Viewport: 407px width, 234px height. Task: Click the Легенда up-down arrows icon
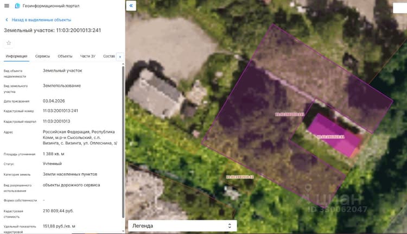230,226
